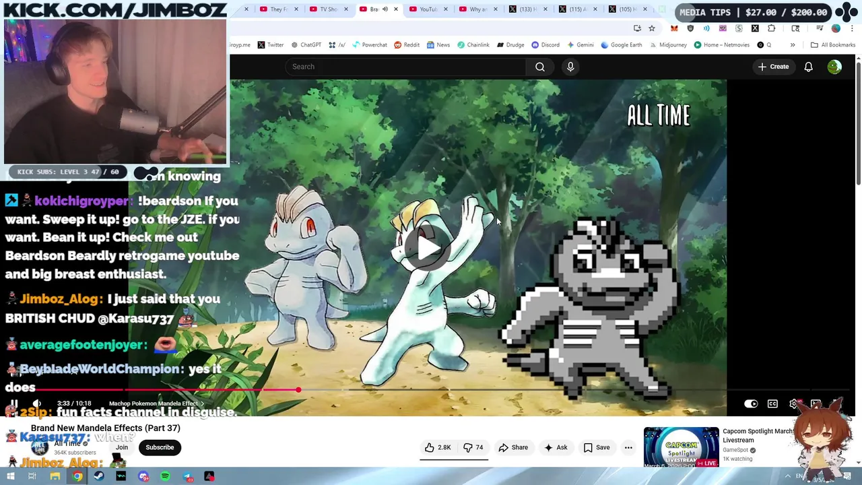This screenshot has height=485, width=862.
Task: Seek using the red progress bar handle
Action: point(298,390)
